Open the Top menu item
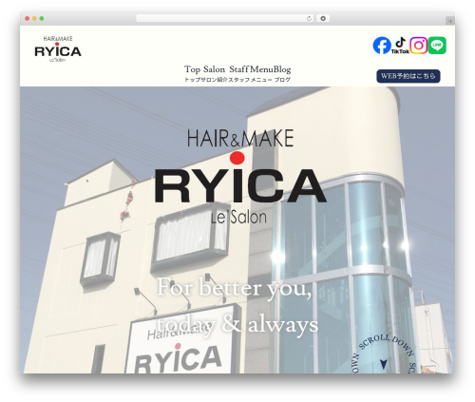 [x=192, y=73]
